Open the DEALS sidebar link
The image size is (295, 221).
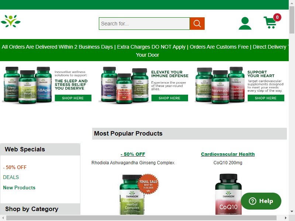[11, 177]
